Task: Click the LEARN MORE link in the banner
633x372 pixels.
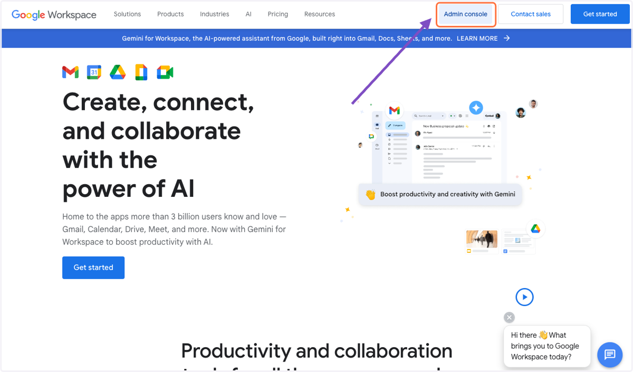Action: pyautogui.click(x=477, y=38)
